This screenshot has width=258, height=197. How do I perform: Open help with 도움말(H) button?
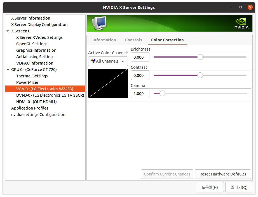pyautogui.click(x=210, y=187)
